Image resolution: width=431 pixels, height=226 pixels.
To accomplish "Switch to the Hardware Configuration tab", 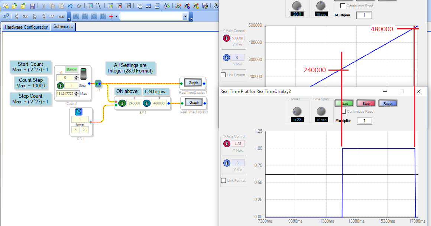I will [x=26, y=27].
